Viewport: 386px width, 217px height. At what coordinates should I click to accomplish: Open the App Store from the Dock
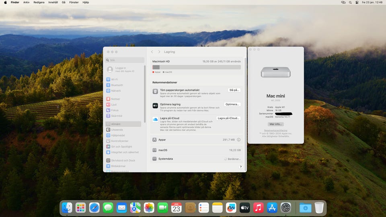click(272, 207)
